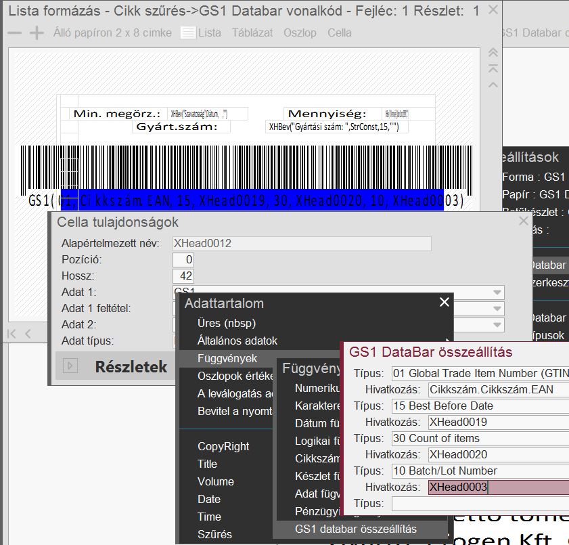Select Bevitel a nyomtatáskor menu entry
This screenshot has width=569, height=545.
[235, 412]
